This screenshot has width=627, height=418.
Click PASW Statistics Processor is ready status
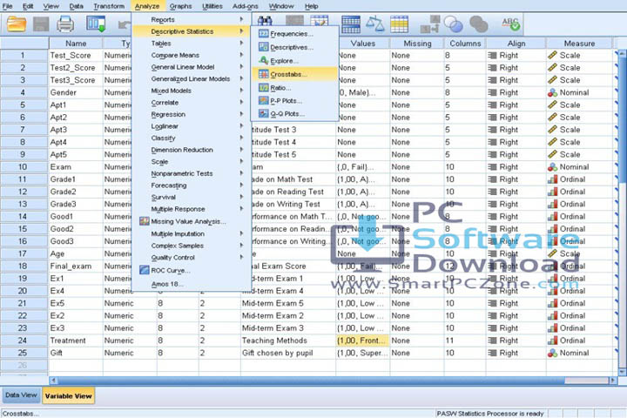(x=490, y=414)
